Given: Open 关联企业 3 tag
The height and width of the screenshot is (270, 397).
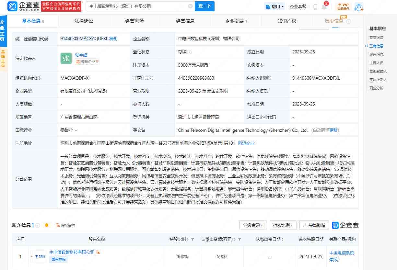Looking at the screenshot, I should click(x=87, y=61).
